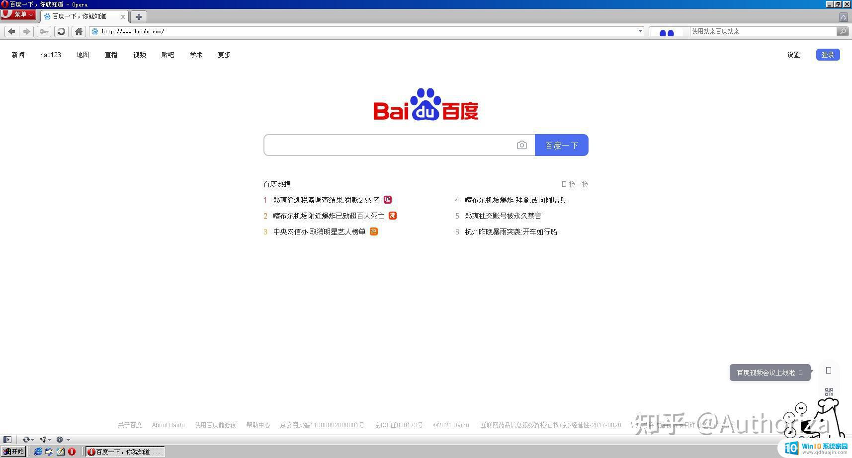
Task: Open hot search 杭州昨晚暴雨突袭:开车如行船
Action: 511,232
